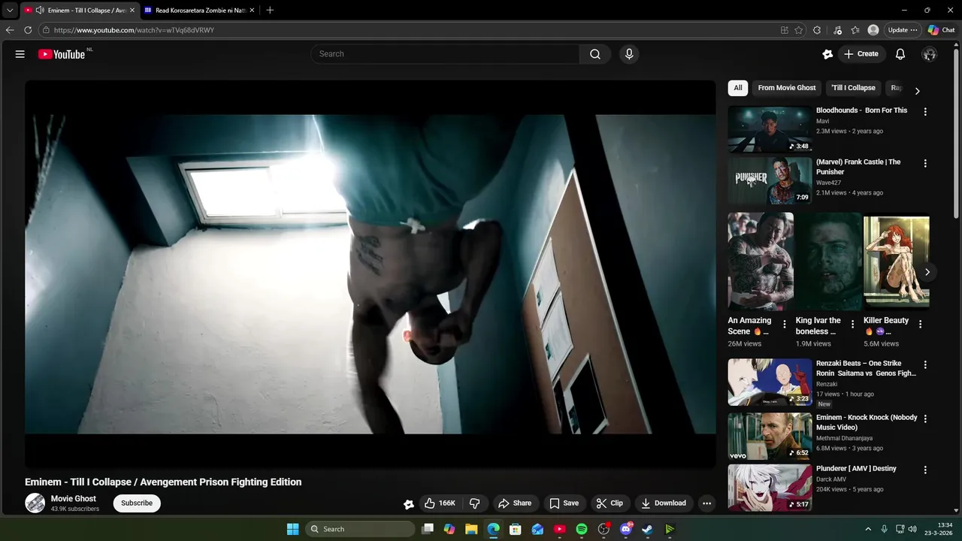Open the YouTube hamburger guide menu
This screenshot has width=962, height=541.
click(x=20, y=54)
